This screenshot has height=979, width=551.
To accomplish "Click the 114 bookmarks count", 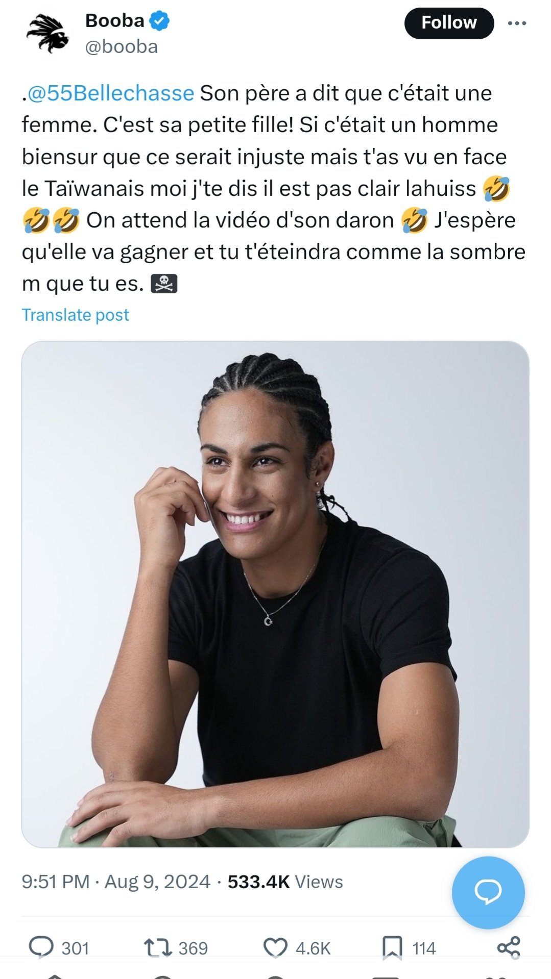I will [424, 948].
